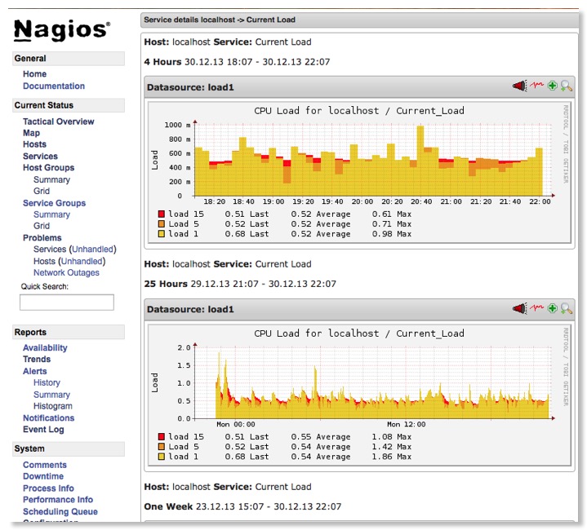Click the 'One Week 23.12.13 15:07 - 30.12.13 22:07' heading
Image resolution: width=587 pixels, height=530 pixels.
(x=242, y=506)
